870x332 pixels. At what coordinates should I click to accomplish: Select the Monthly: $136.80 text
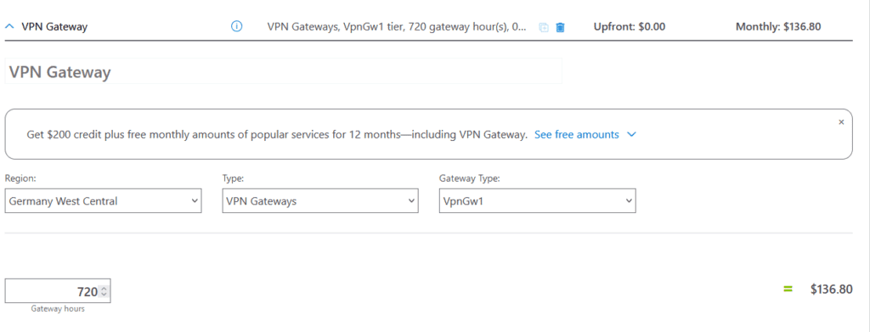[778, 26]
